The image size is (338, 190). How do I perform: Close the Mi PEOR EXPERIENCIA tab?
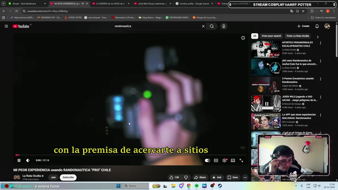(x=87, y=4)
